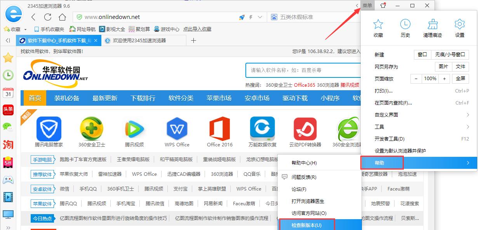The image size is (478, 230).
Task: Decrease page zoom with the minus button
Action: [416, 79]
